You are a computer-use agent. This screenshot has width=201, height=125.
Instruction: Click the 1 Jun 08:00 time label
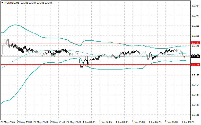point(171,122)
